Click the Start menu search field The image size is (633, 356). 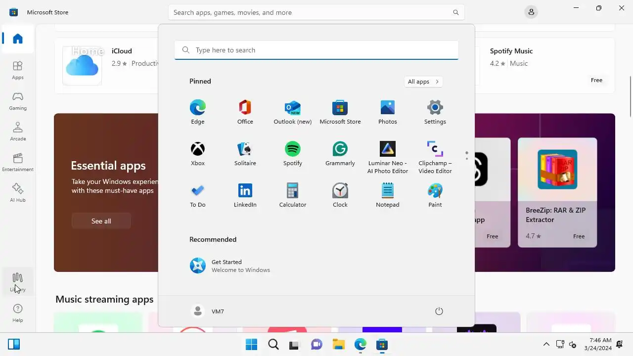[316, 50]
